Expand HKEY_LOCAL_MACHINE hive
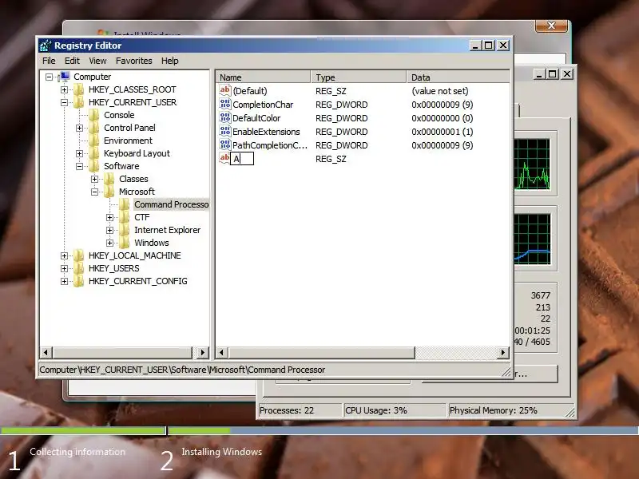 tap(64, 255)
